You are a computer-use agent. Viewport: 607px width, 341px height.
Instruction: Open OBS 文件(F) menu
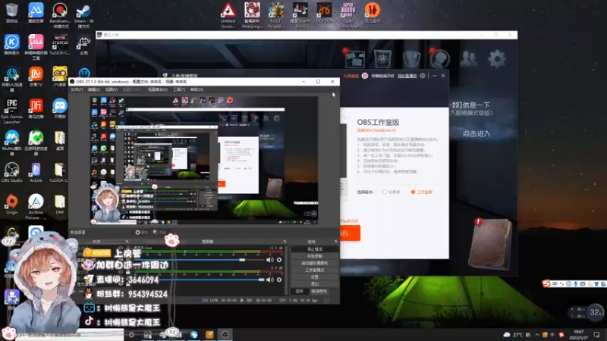pyautogui.click(x=77, y=89)
